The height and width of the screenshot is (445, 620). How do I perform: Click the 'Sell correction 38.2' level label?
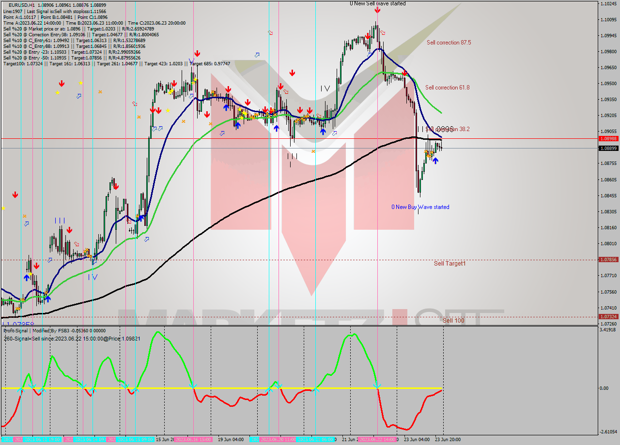pos(447,129)
